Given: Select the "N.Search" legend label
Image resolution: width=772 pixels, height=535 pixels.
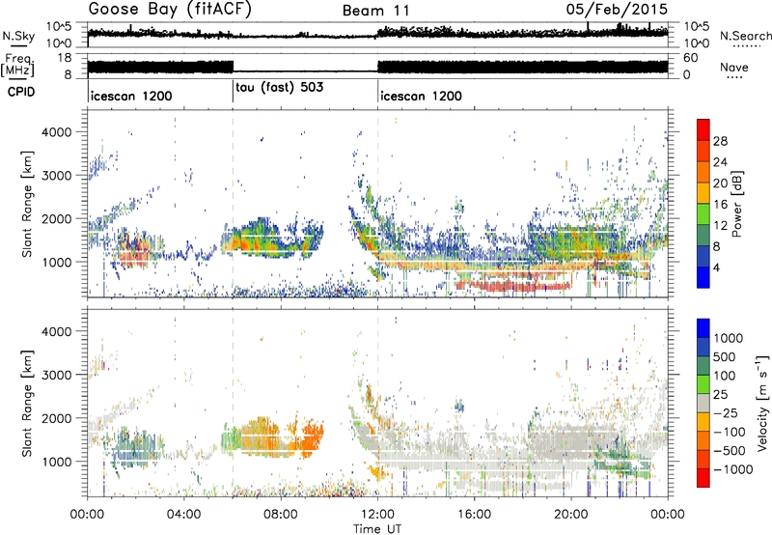Looking at the screenshot, I should (746, 36).
